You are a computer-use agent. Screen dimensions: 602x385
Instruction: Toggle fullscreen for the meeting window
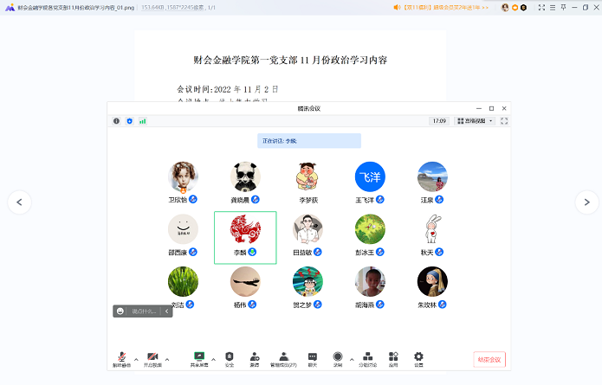coord(504,121)
